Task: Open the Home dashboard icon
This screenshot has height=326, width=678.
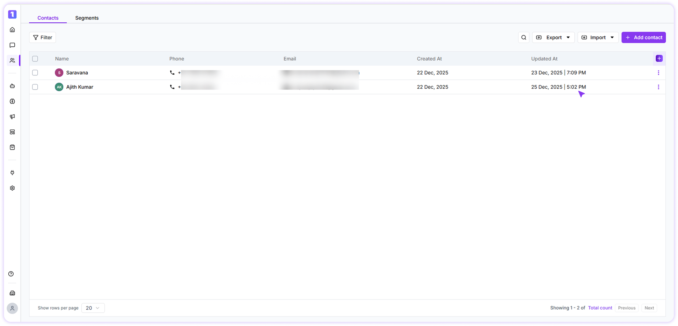Action: point(12,30)
